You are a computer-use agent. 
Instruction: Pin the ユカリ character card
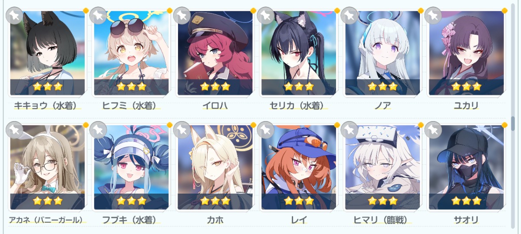(433, 15)
